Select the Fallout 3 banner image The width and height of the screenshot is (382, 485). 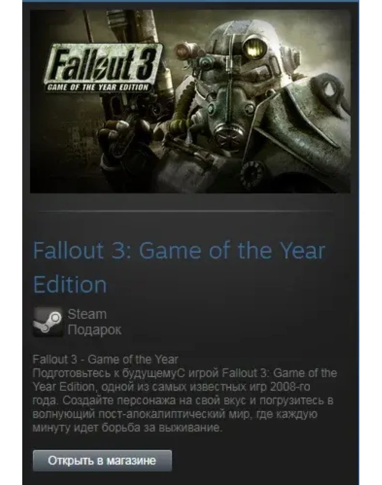point(190,102)
